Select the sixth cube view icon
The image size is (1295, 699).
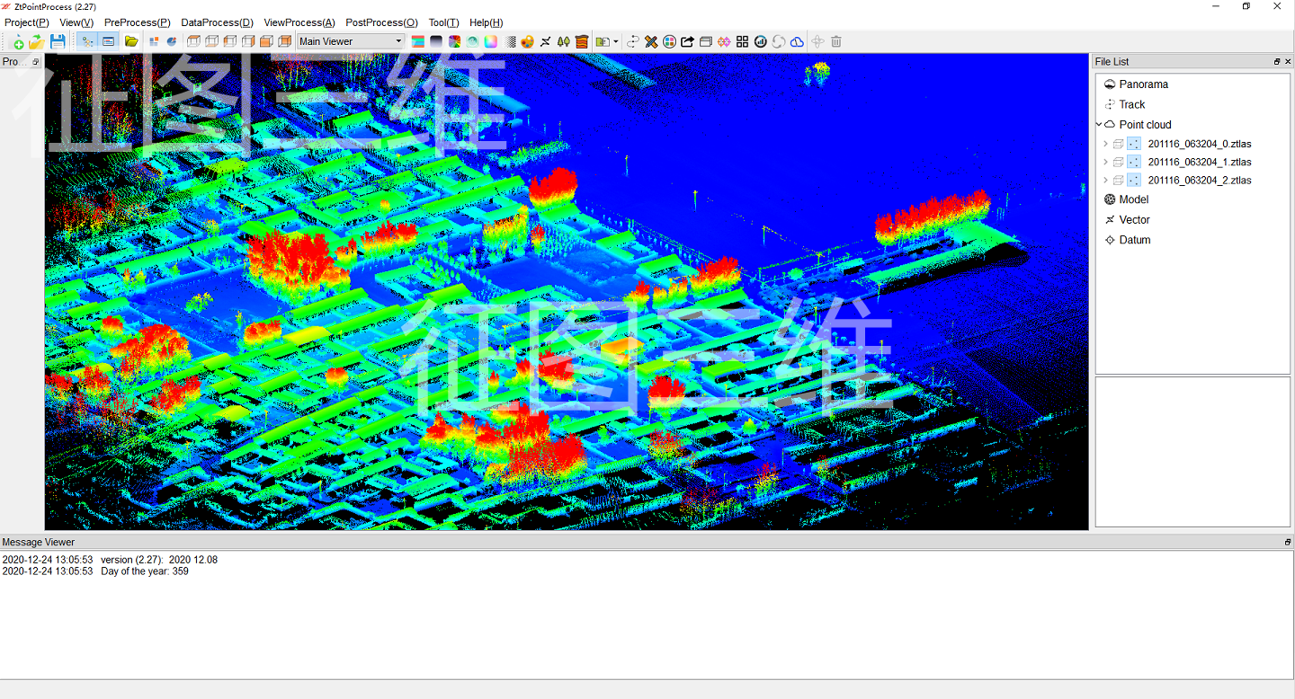(x=285, y=41)
